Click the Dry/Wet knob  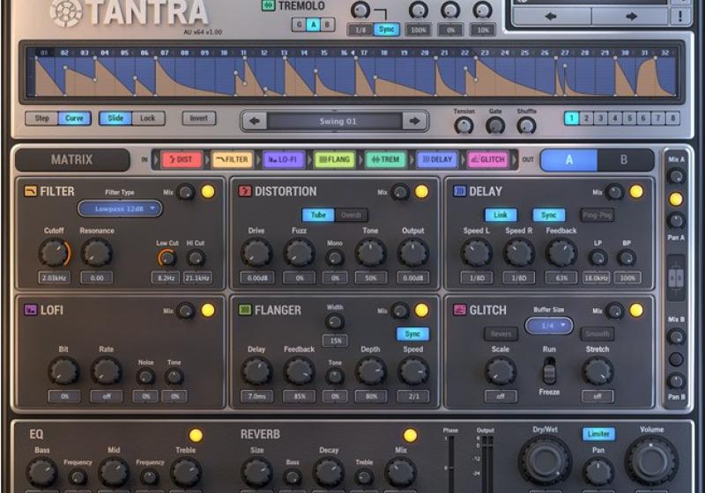[x=545, y=460]
